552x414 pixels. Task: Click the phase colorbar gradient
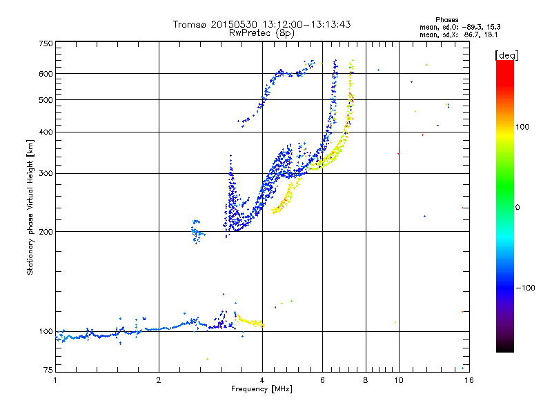pos(505,206)
